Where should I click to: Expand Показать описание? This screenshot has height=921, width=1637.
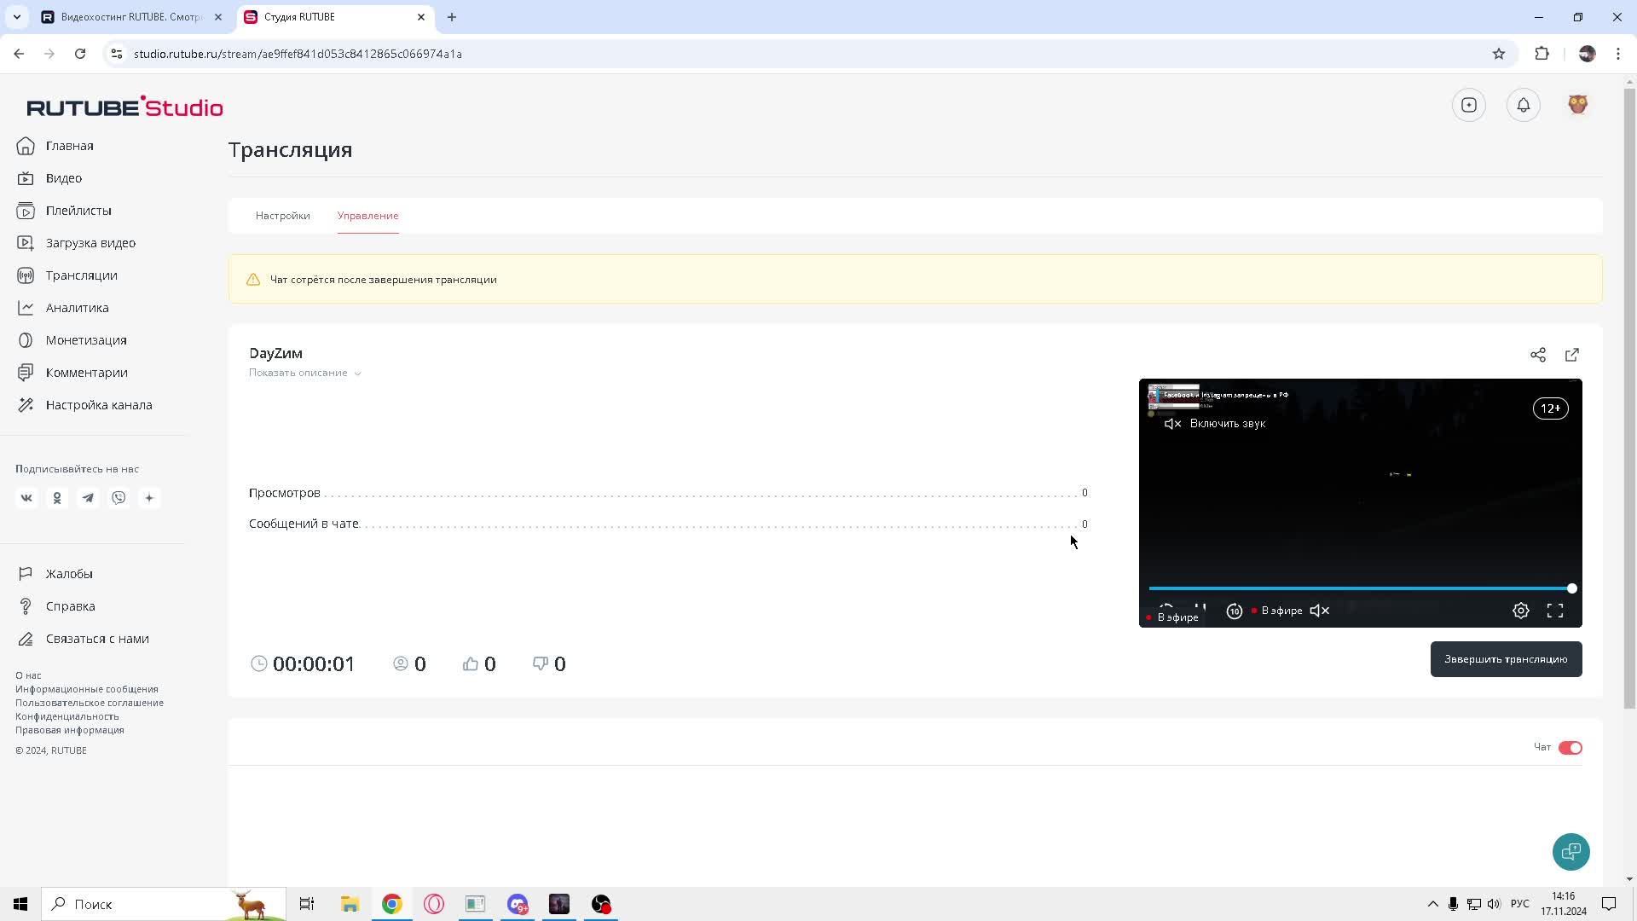[x=304, y=373]
